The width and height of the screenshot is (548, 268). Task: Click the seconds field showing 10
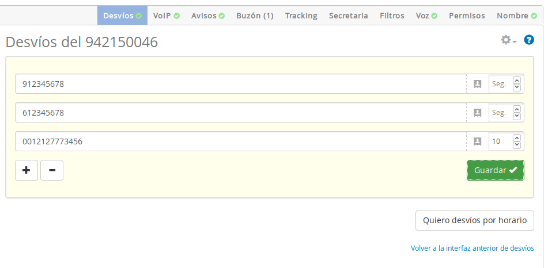point(500,141)
